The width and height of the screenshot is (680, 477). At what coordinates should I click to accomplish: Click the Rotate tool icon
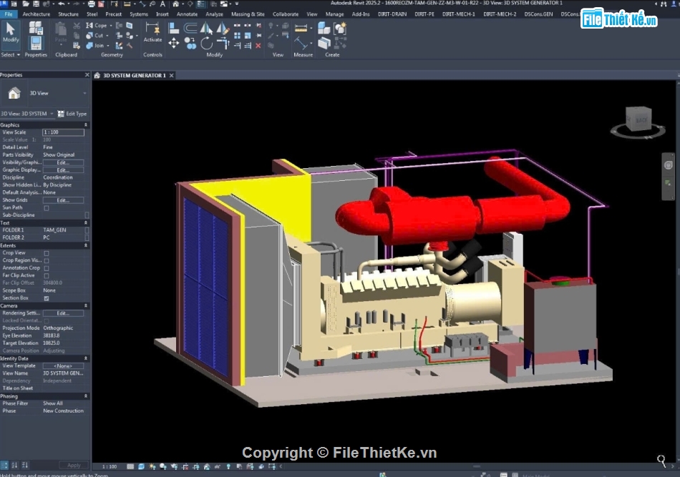tap(207, 44)
